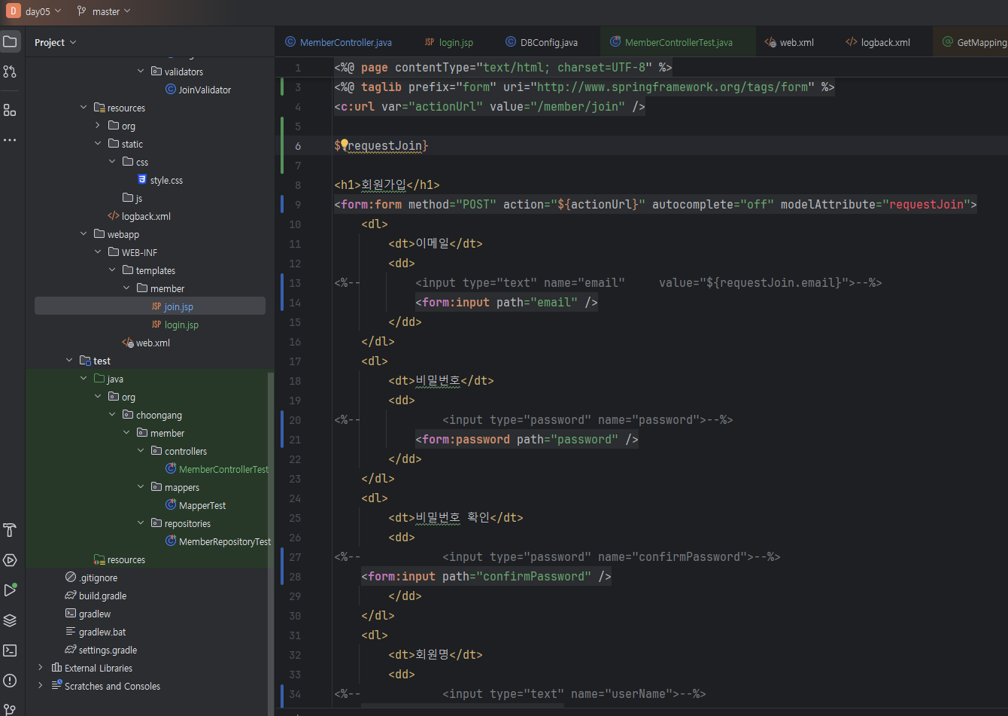Click the More tool windows ellipsis icon
This screenshot has height=716, width=1008.
coord(10,140)
